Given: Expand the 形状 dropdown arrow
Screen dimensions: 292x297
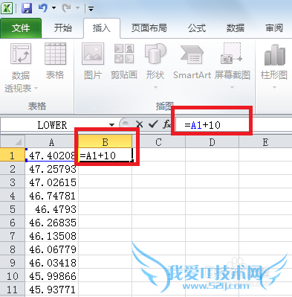Looking at the screenshot, I should 155,87.
